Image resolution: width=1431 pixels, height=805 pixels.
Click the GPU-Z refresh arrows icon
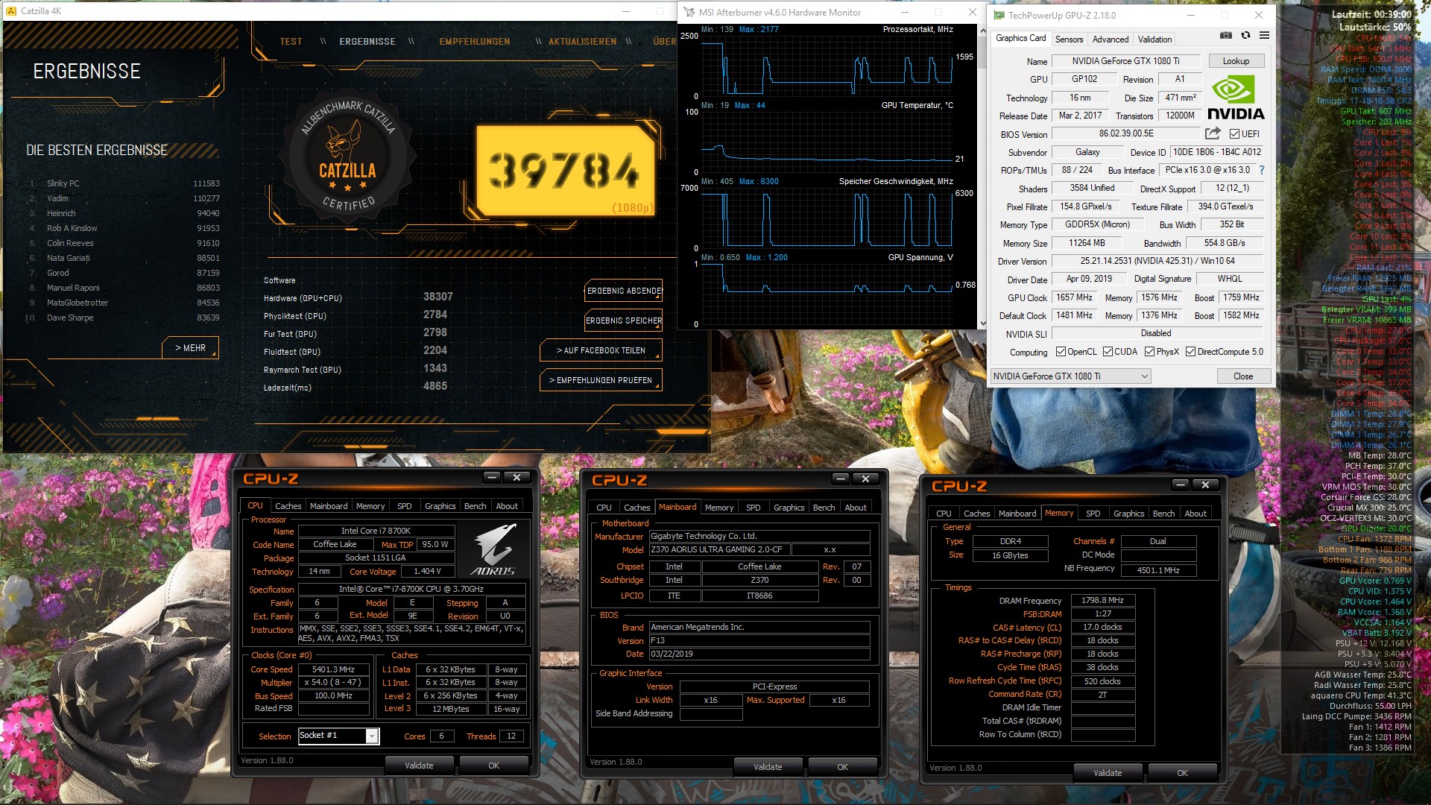click(1245, 35)
